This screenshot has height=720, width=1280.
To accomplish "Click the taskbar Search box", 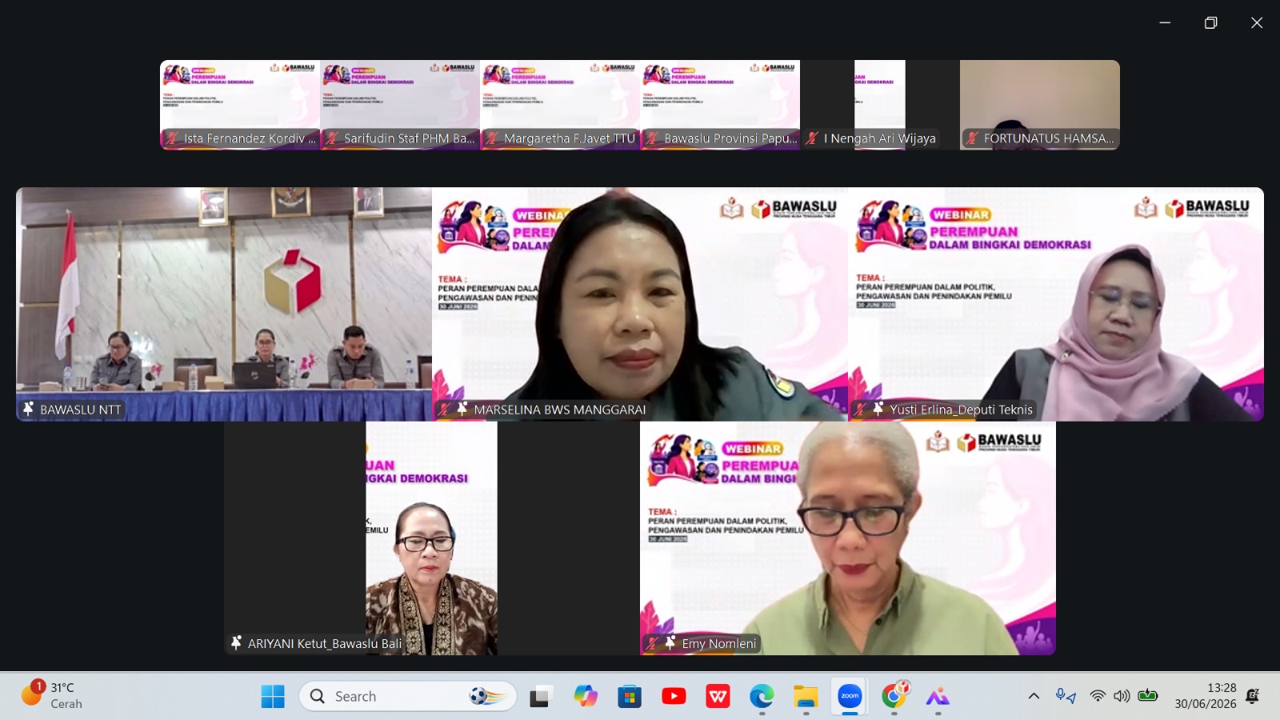I will (x=408, y=696).
